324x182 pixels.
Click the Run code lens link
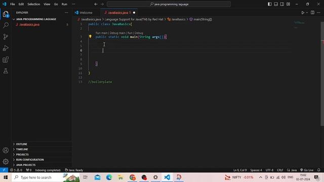pos(130,33)
